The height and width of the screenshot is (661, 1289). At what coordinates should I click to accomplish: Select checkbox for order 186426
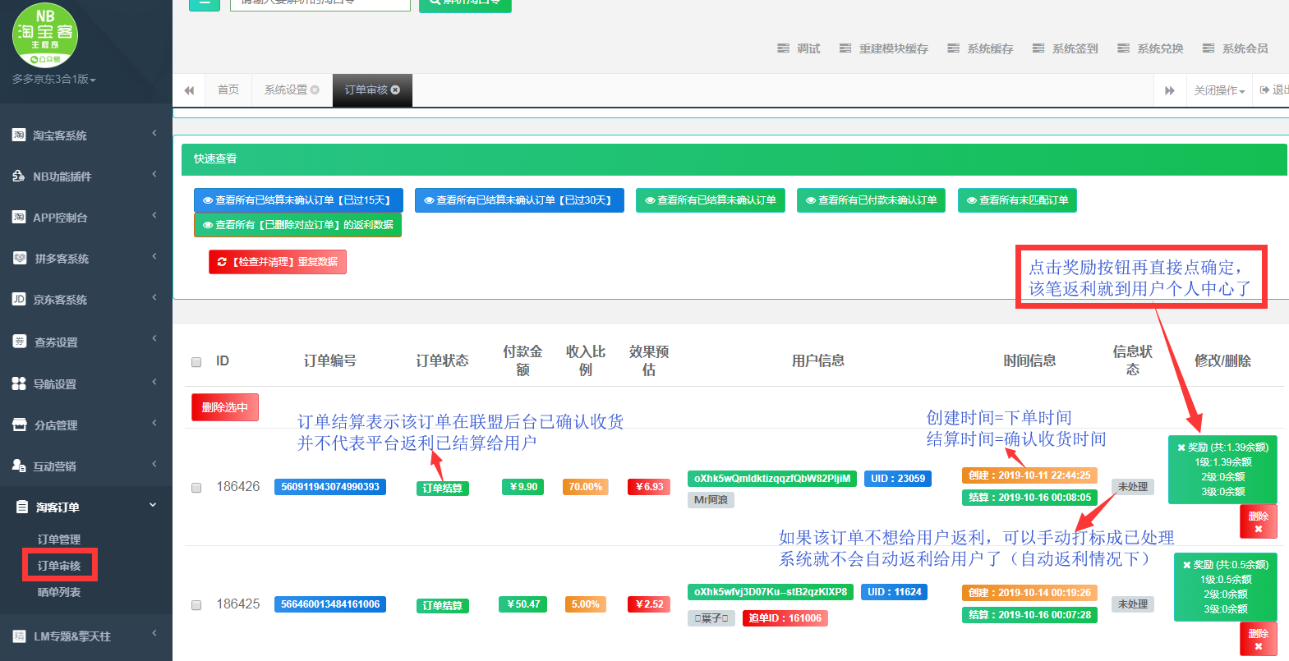tap(196, 488)
